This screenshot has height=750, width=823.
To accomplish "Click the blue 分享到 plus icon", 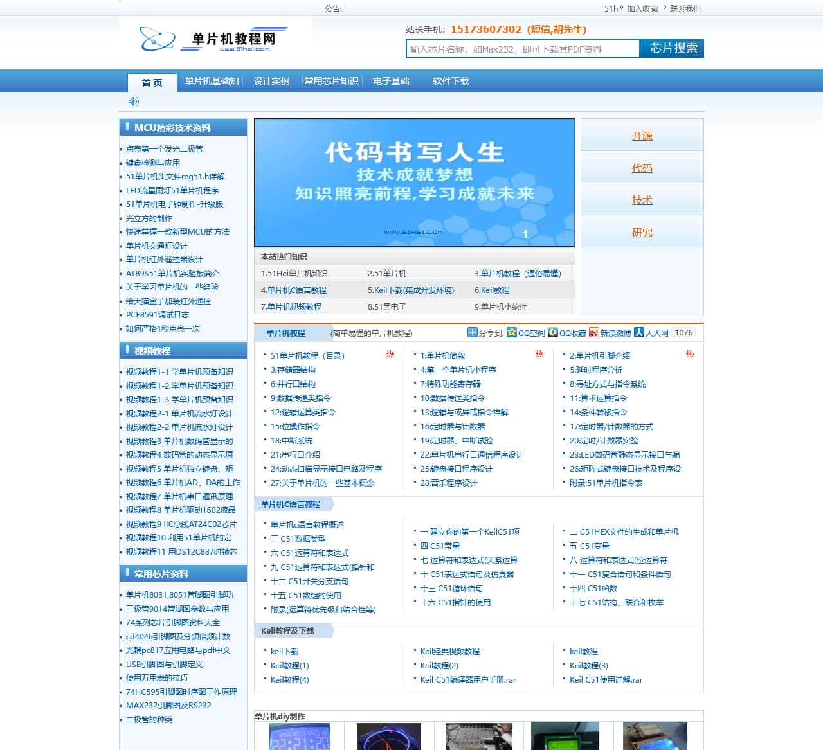I will (472, 333).
